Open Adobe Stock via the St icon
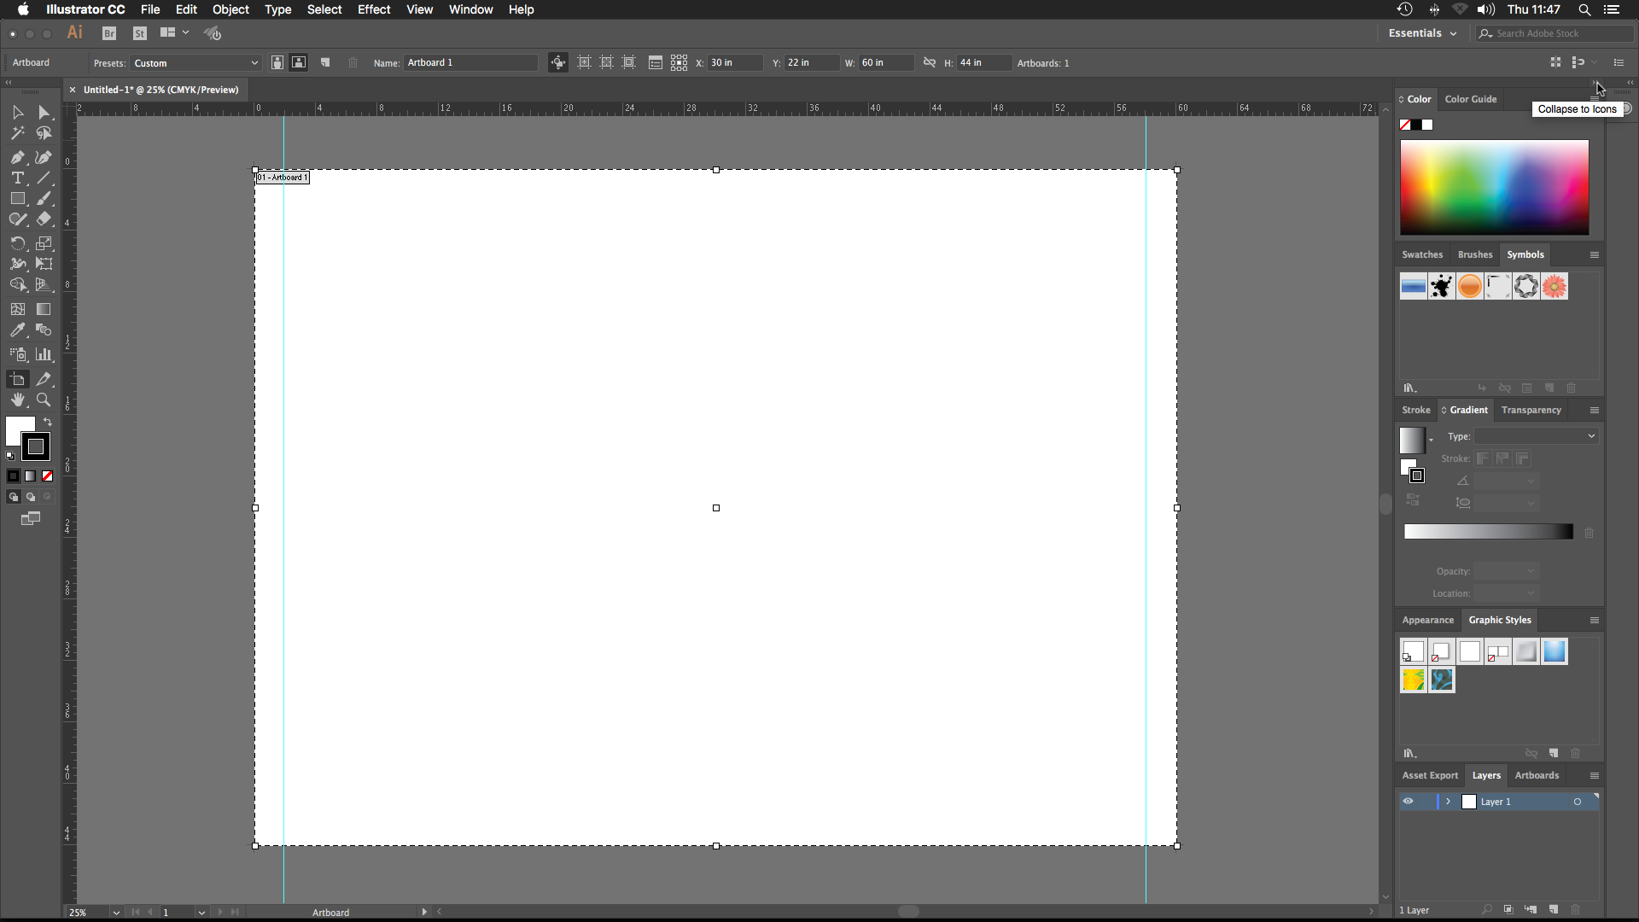1639x922 pixels. tap(140, 33)
